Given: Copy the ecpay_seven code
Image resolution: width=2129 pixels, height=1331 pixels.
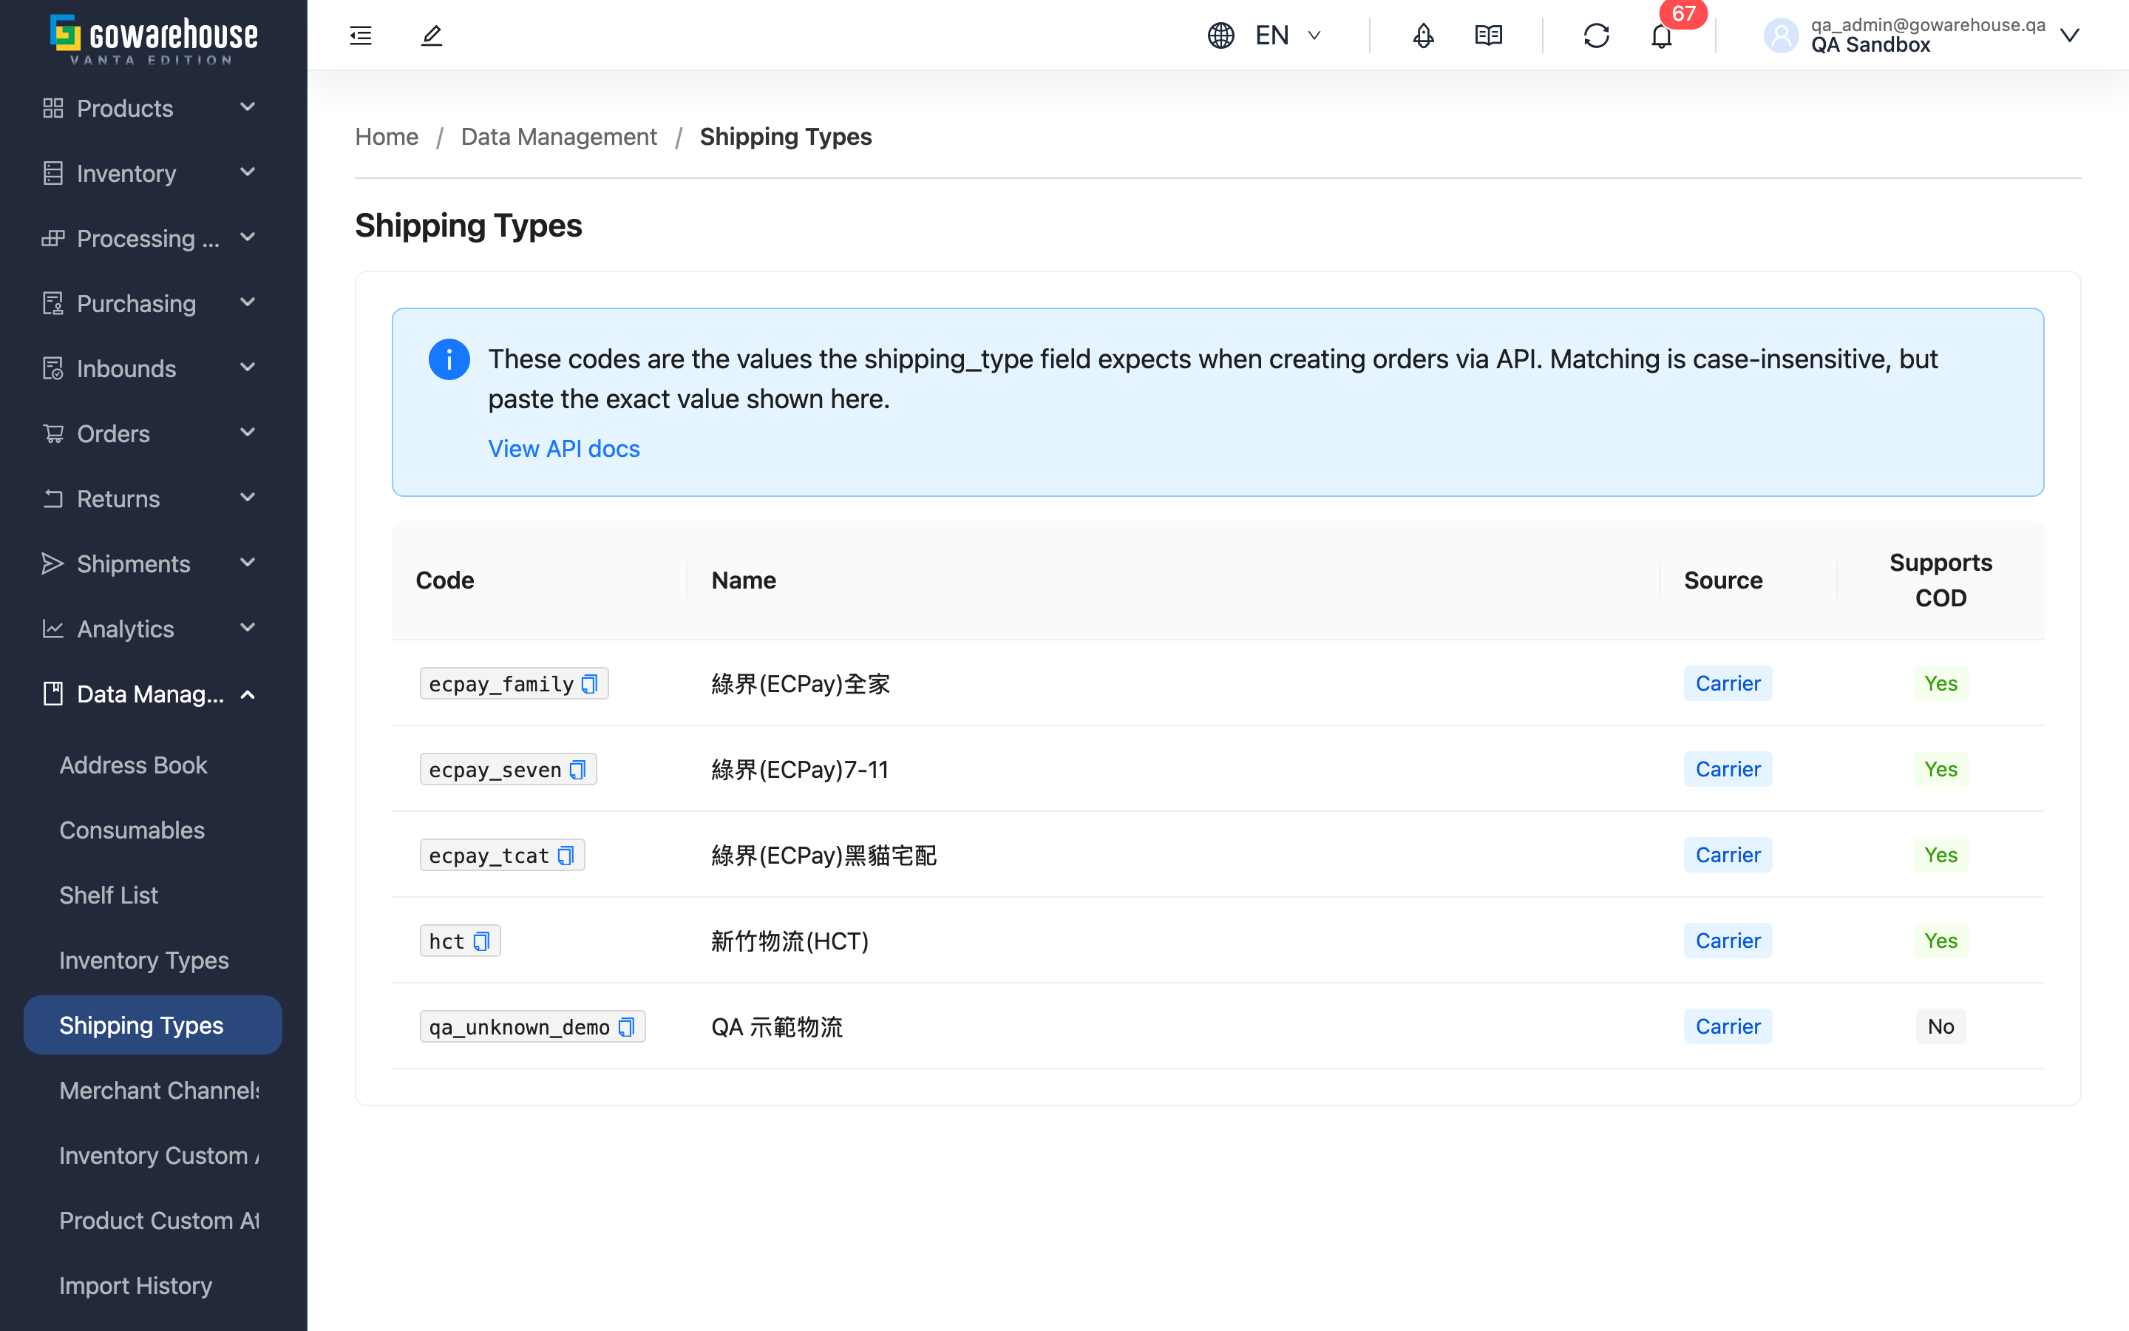Looking at the screenshot, I should [x=577, y=769].
